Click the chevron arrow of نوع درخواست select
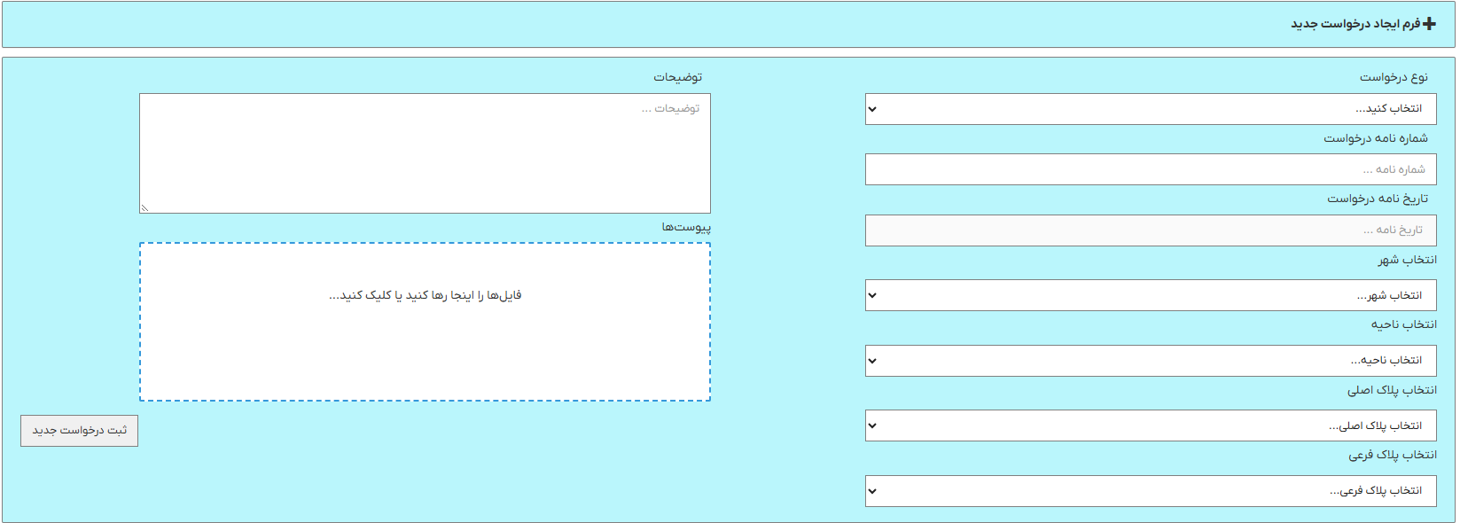This screenshot has height=523, width=1460. (872, 109)
